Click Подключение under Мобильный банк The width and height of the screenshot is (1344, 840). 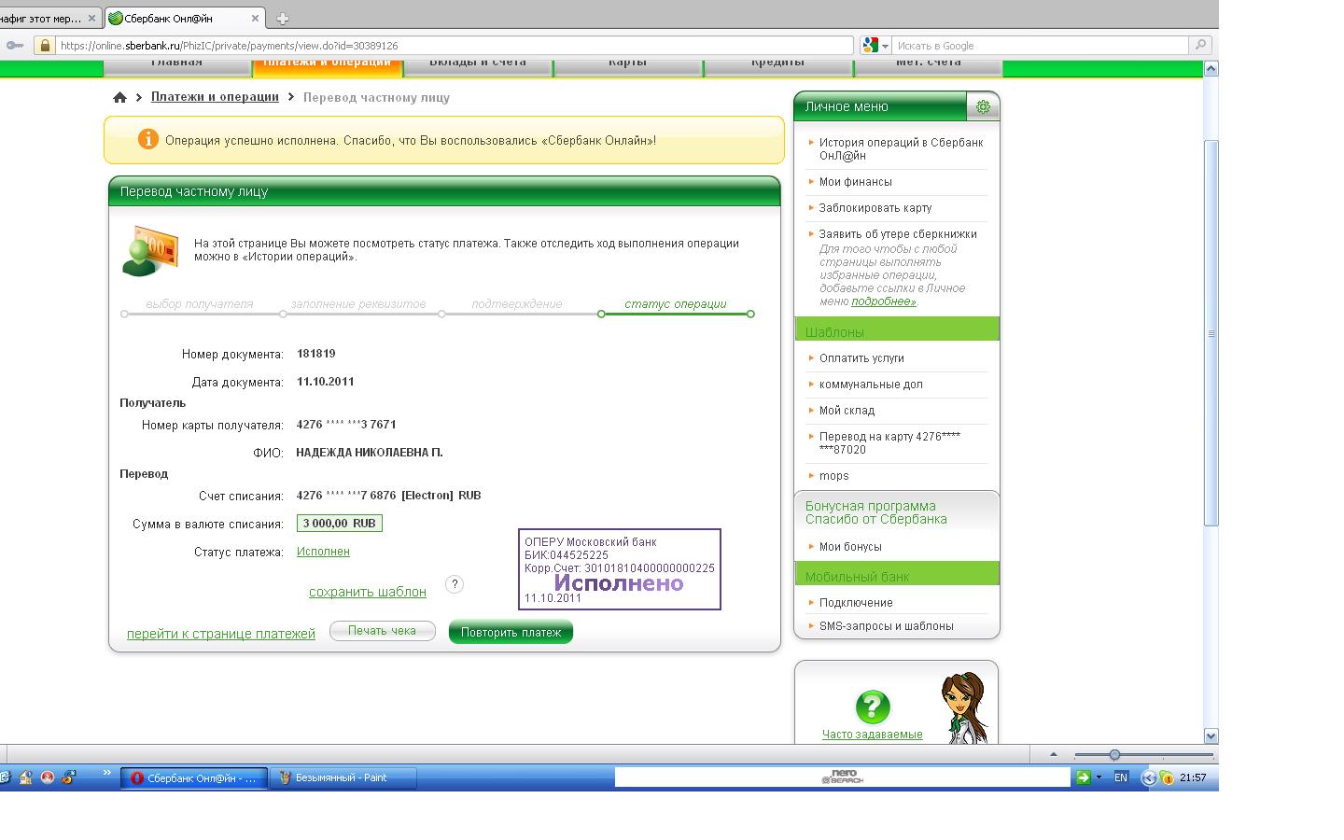pos(856,603)
